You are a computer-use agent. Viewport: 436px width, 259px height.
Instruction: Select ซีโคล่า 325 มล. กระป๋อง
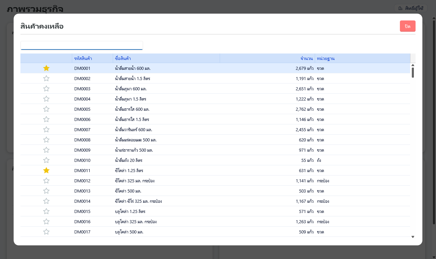(x=135, y=181)
